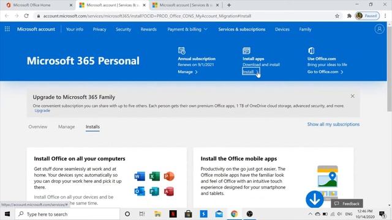Open the Windows Start menu
Image resolution: width=392 pixels, height=220 pixels.
(x=7, y=214)
